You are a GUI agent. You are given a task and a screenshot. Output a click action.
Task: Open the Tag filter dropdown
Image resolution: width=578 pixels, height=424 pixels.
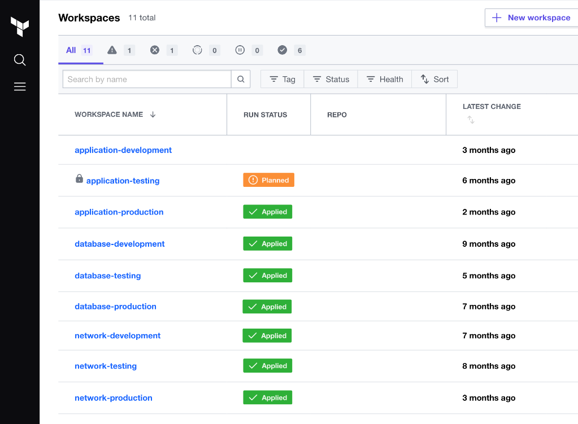(281, 78)
